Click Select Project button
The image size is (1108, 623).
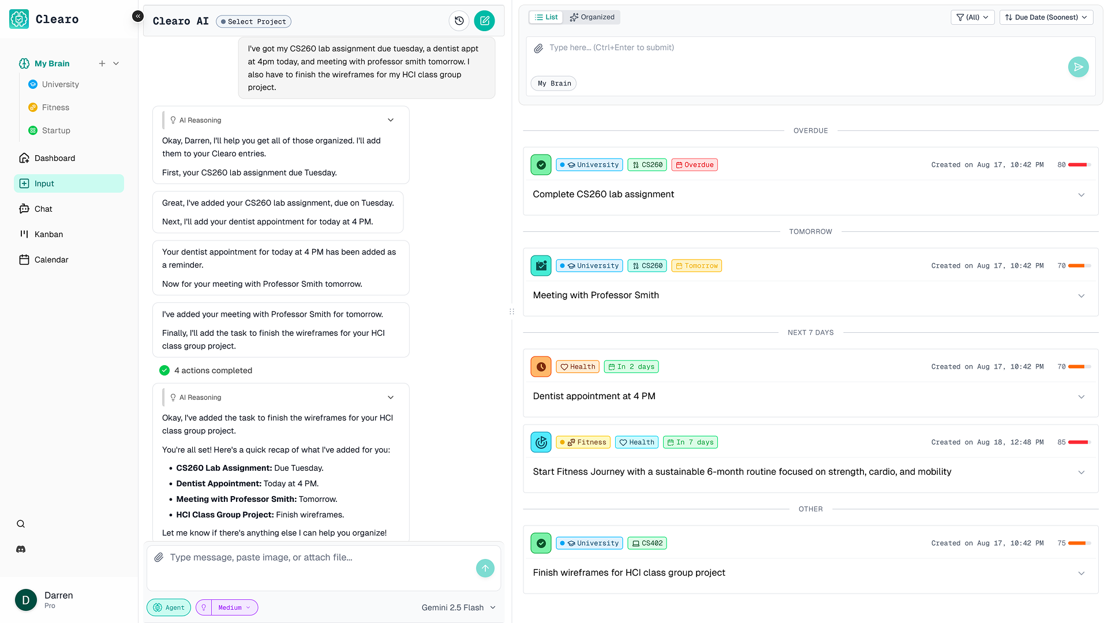coord(253,22)
